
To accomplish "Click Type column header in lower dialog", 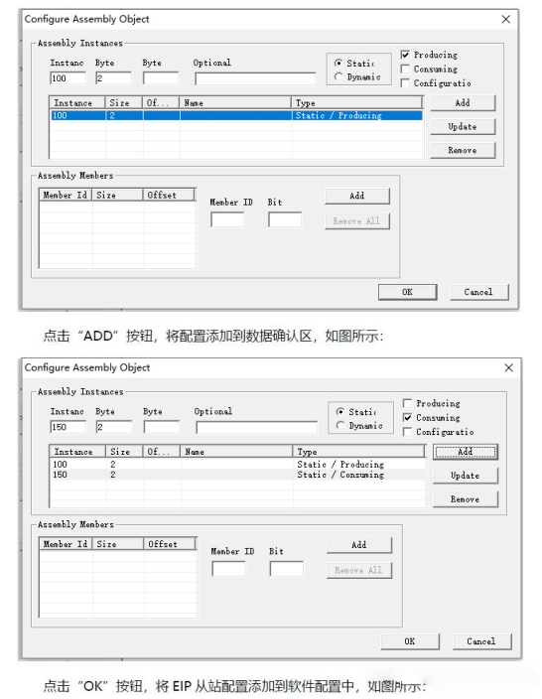I will 358,452.
